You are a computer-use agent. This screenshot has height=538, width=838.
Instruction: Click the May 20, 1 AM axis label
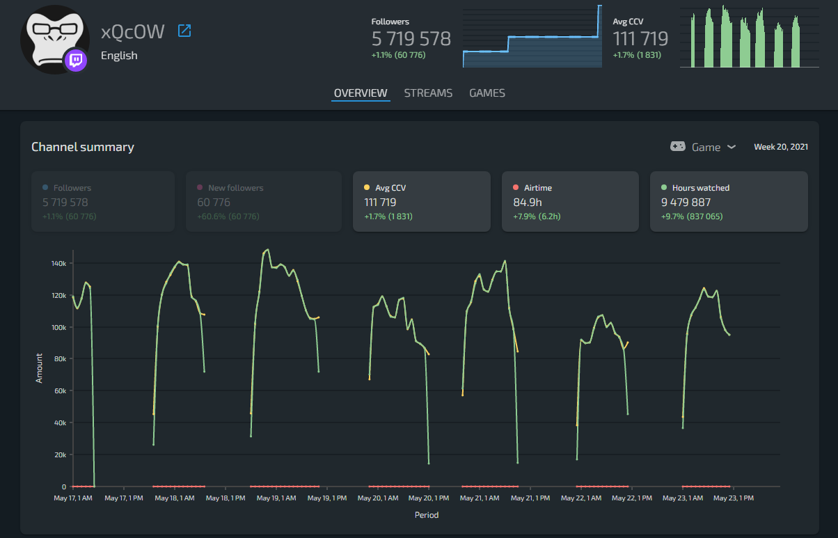point(377,498)
